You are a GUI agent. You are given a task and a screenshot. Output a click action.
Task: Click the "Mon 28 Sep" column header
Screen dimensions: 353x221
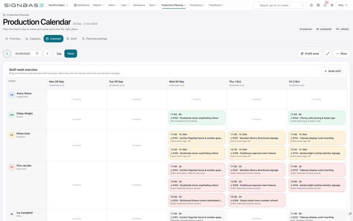click(77, 84)
